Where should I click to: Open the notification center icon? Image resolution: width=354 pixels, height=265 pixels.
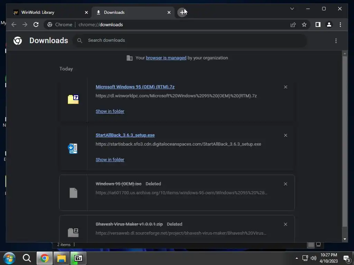346,258
